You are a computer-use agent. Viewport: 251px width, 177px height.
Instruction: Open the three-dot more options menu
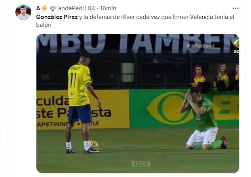[236, 8]
